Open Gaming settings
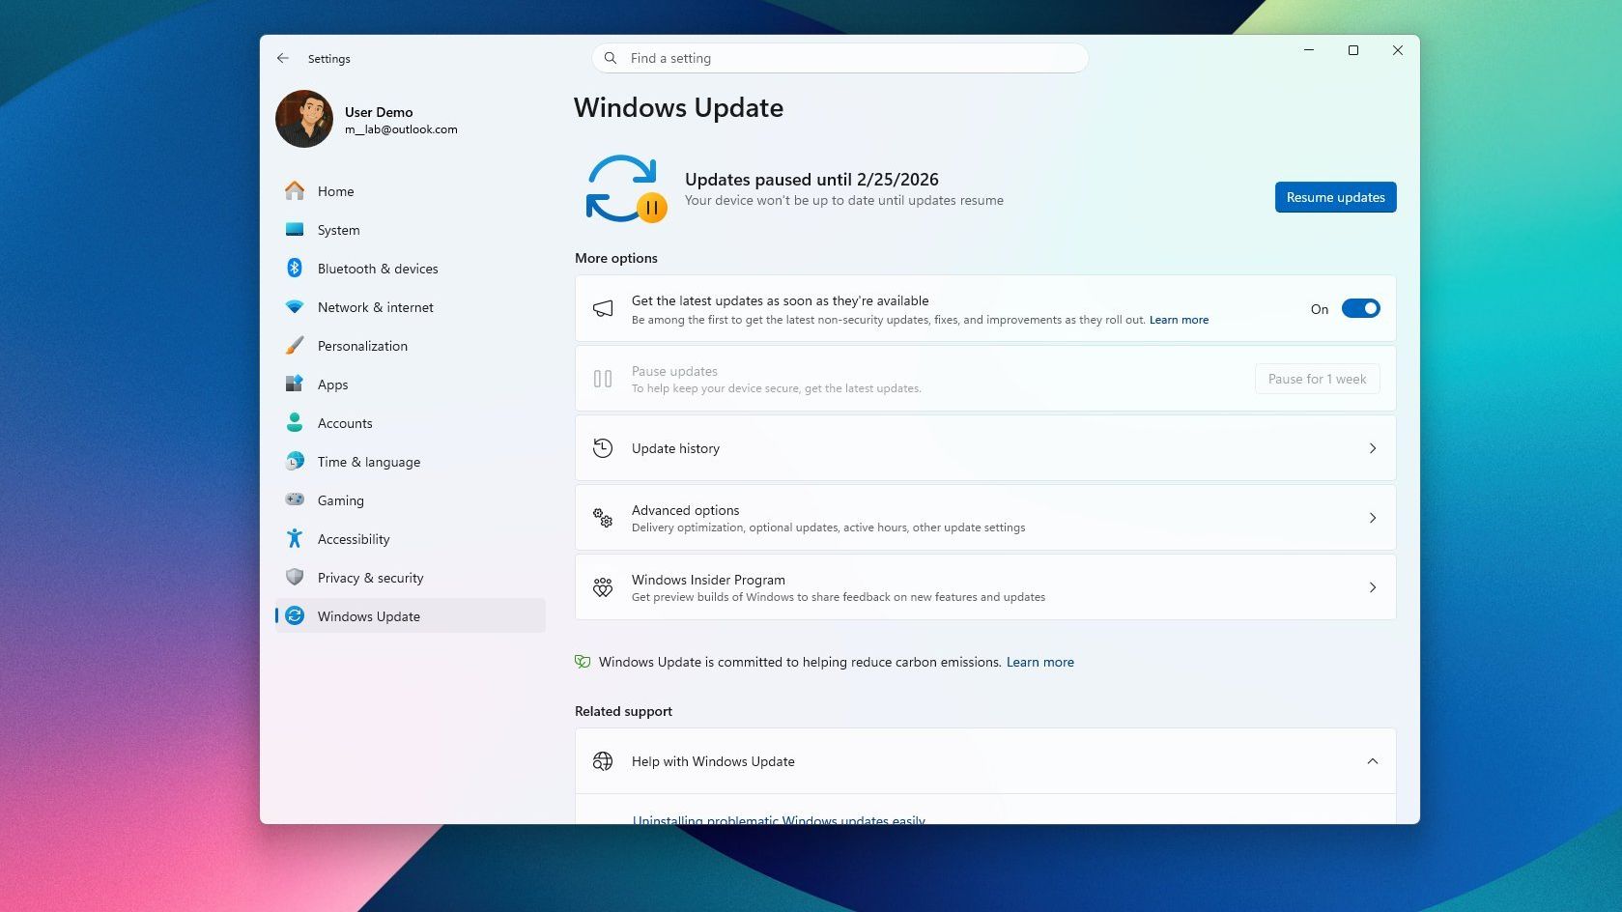Image resolution: width=1622 pixels, height=912 pixels. pos(411,500)
